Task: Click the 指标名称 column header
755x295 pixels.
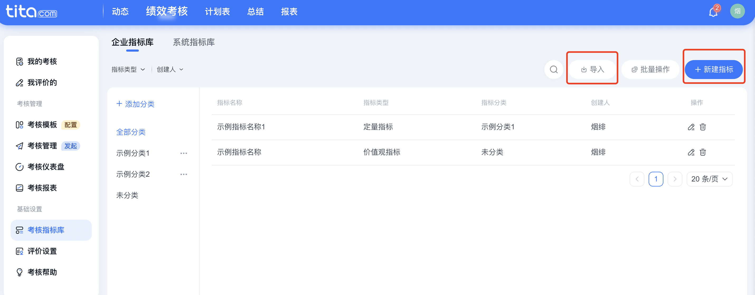Action: click(229, 103)
